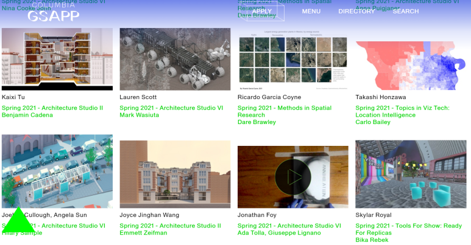Click the name Skylar Royal

[374, 215]
